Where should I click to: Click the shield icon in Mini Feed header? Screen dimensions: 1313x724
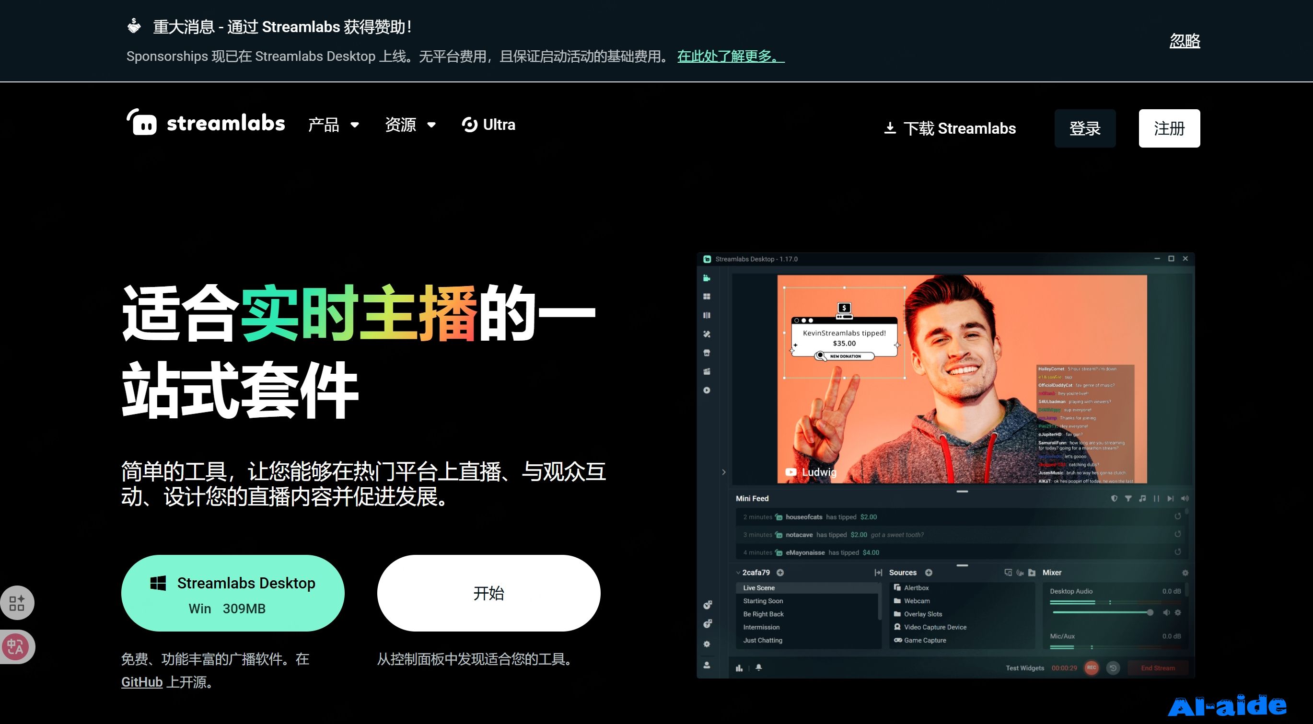click(x=1114, y=499)
